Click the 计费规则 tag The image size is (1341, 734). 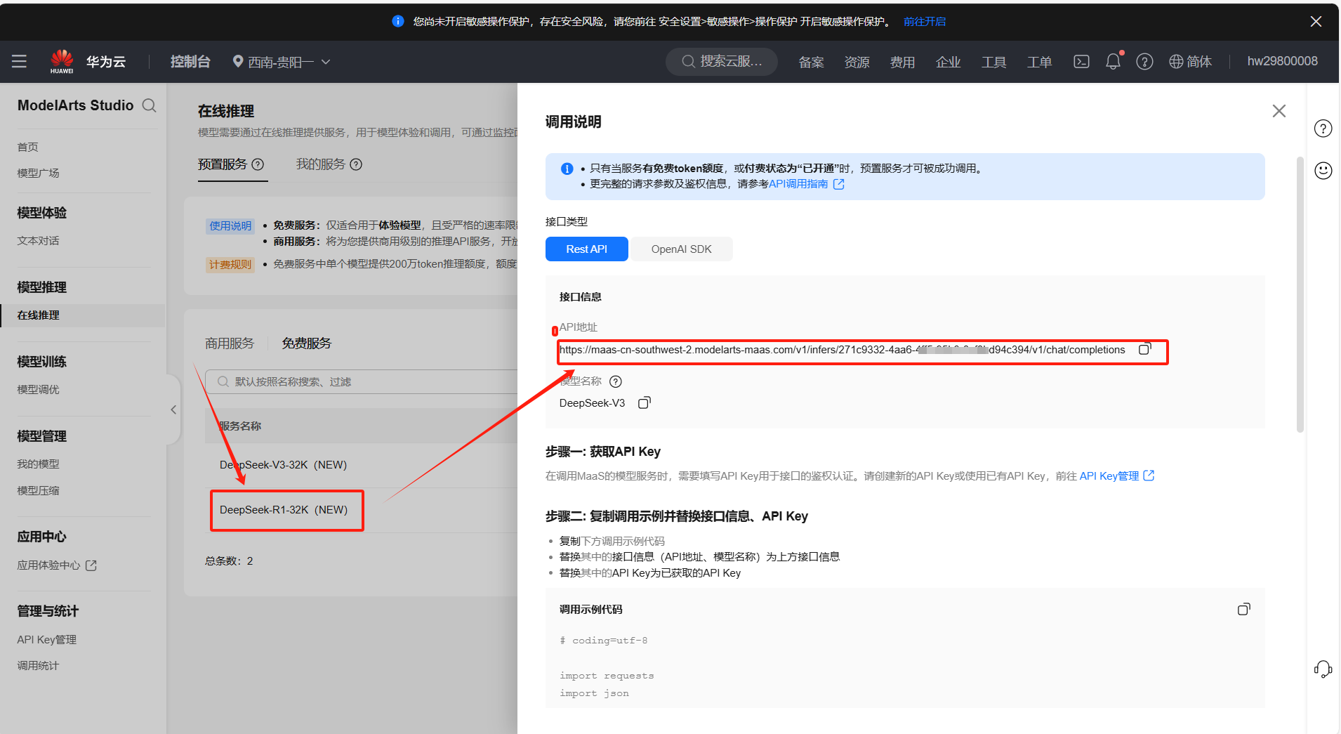[x=230, y=265]
